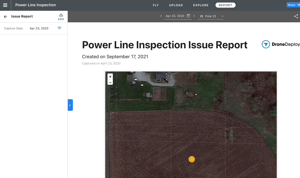The image size is (300, 178).
Task: Zoom in on the map
Action: [110, 77]
